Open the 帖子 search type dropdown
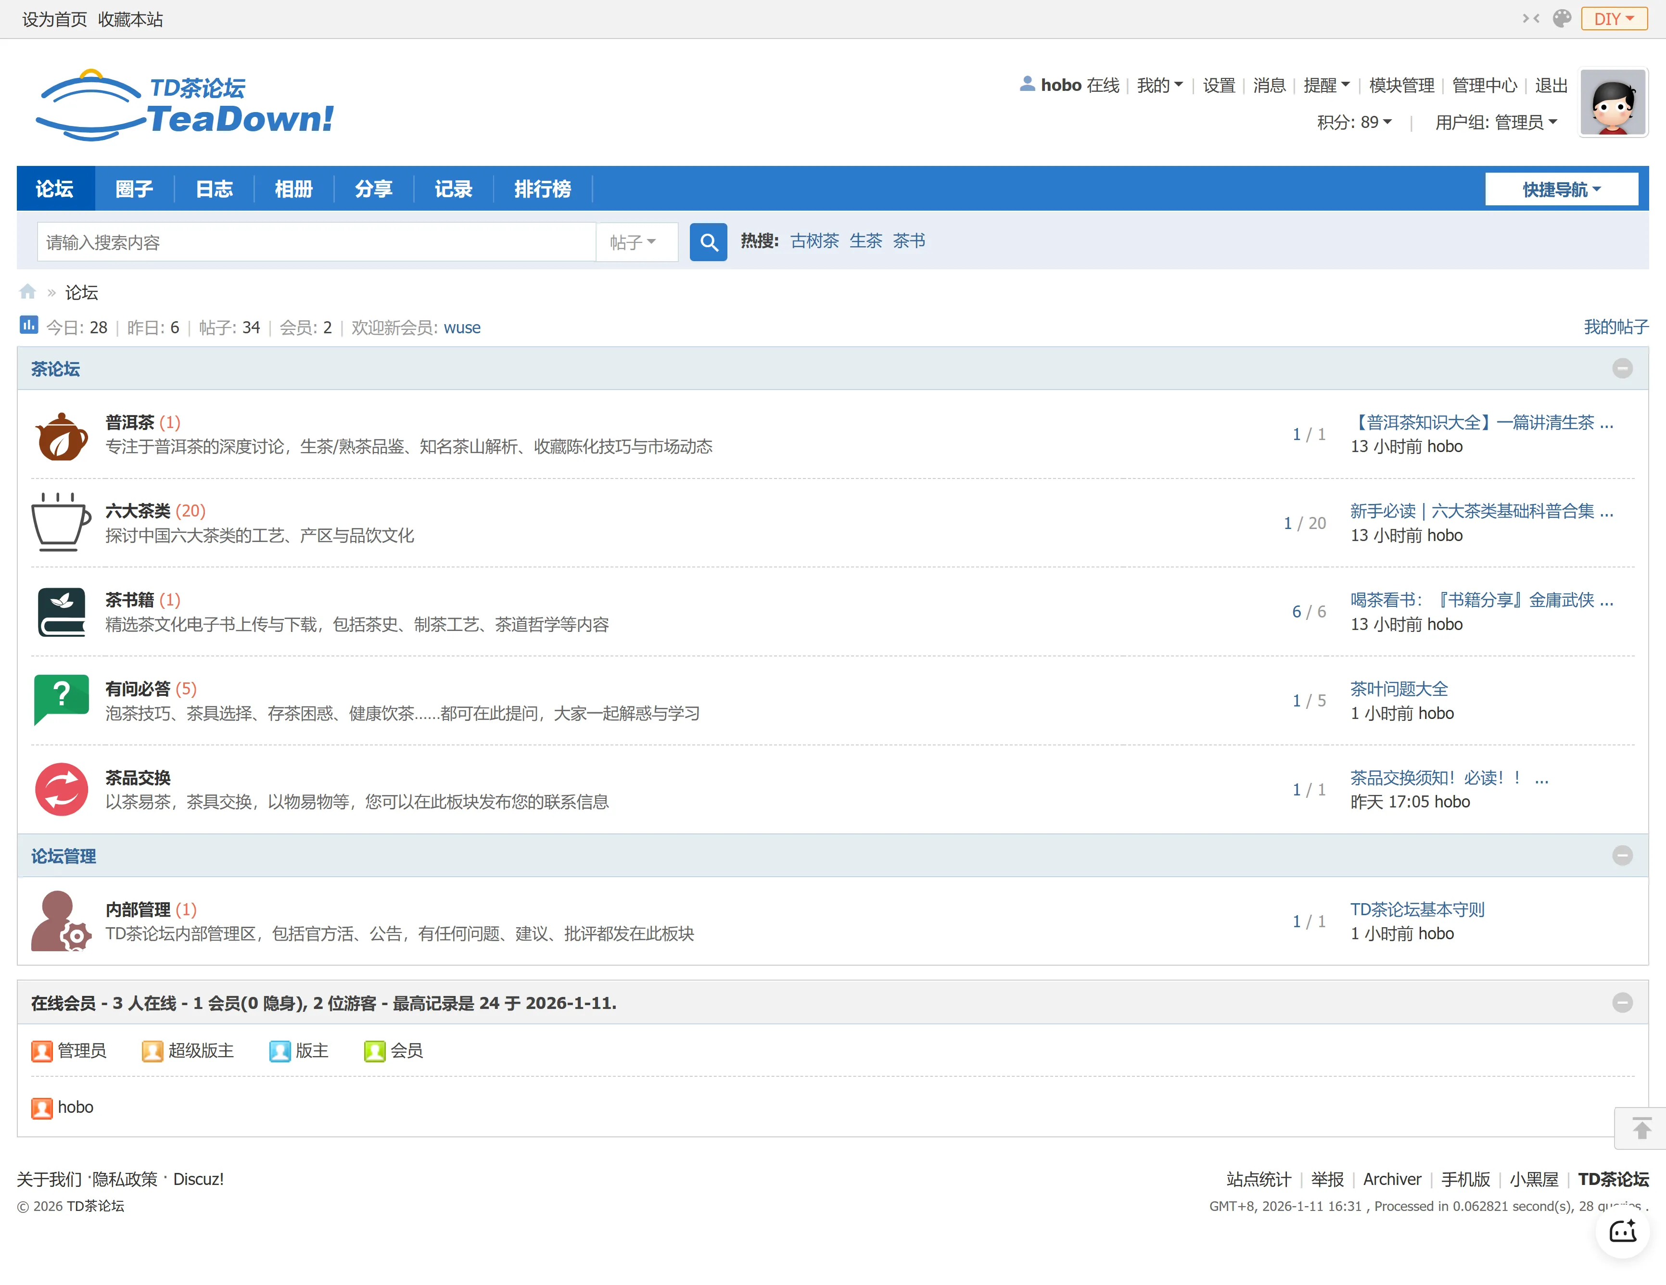This screenshot has height=1285, width=1666. 635,242
